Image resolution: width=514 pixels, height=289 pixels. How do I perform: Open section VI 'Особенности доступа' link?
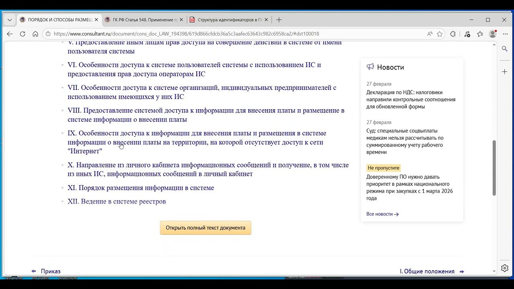(x=194, y=69)
